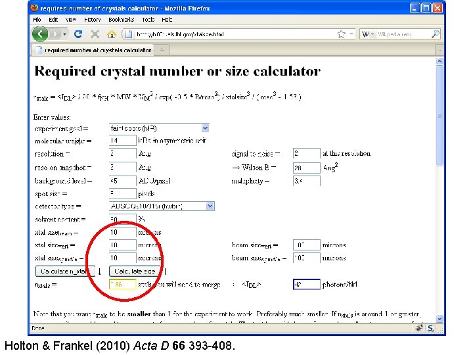Click the Calculate size button
The image size is (473, 355).
[135, 271]
